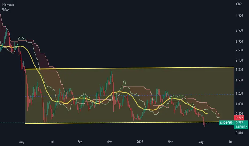The image size is (249, 146).
Task: Click the 2.100 price axis value
Action: point(239,60)
